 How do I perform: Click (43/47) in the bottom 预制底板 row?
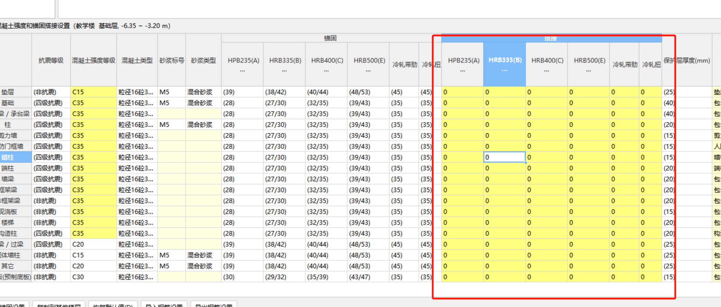[x=368, y=277]
